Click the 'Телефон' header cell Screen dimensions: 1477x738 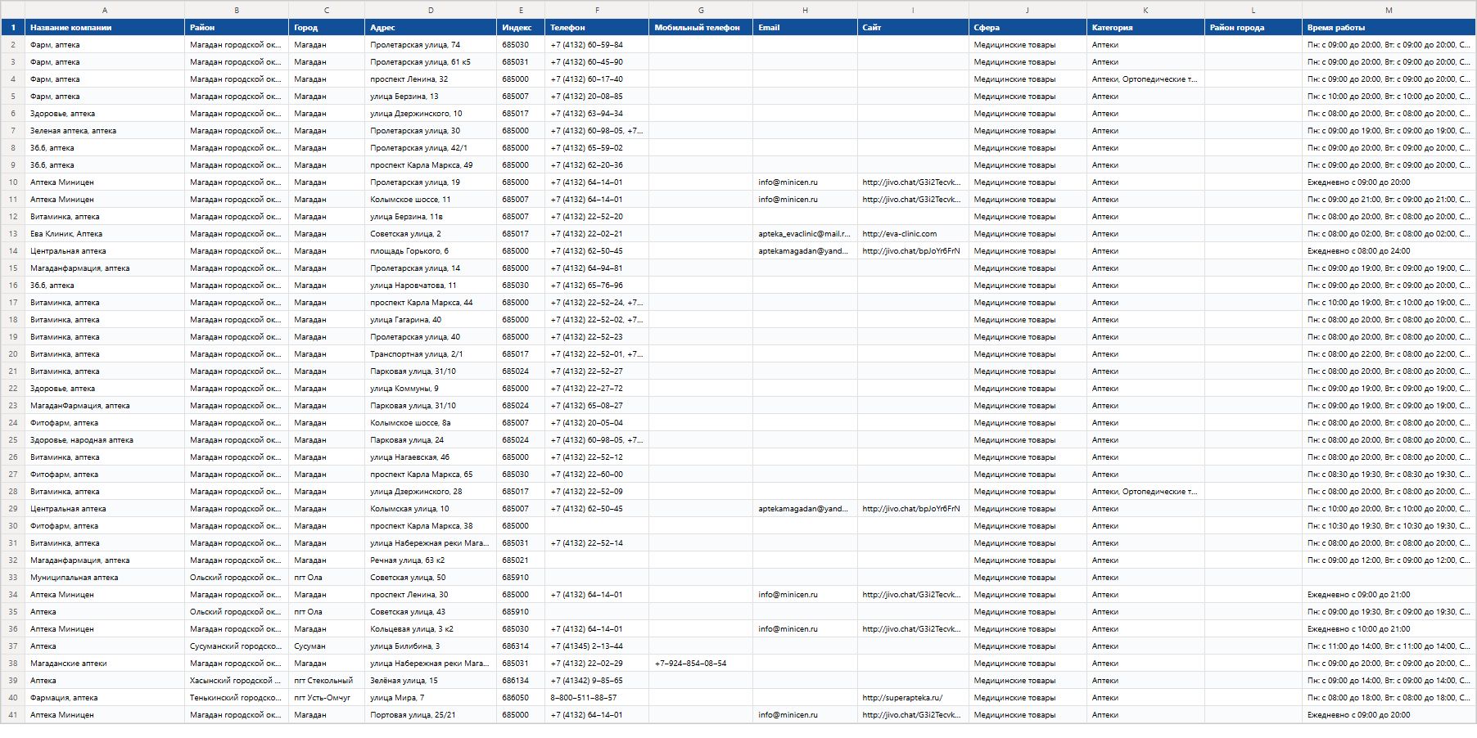click(597, 28)
